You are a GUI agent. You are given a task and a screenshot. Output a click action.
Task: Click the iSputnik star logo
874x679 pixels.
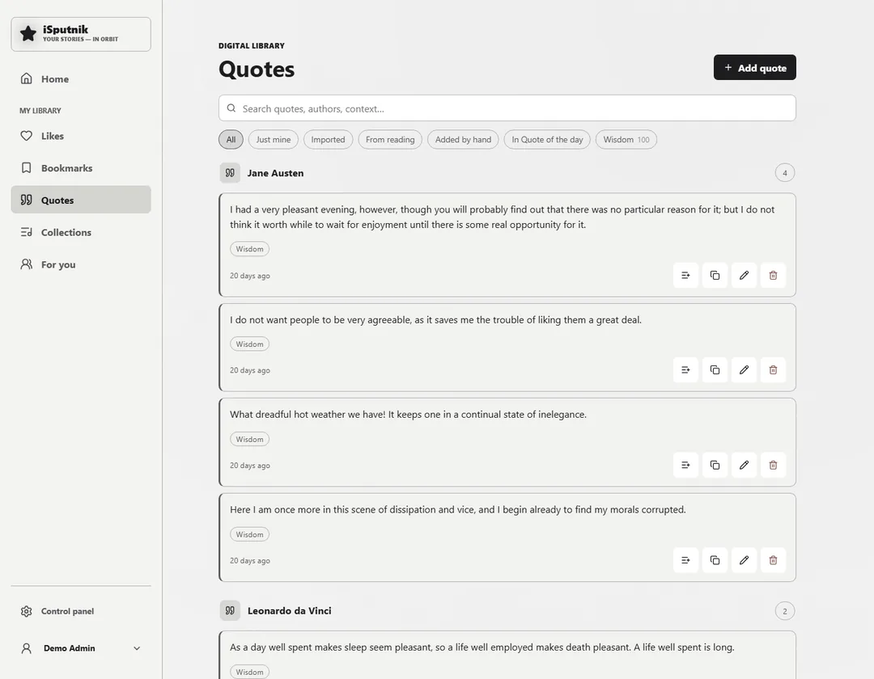(x=28, y=34)
